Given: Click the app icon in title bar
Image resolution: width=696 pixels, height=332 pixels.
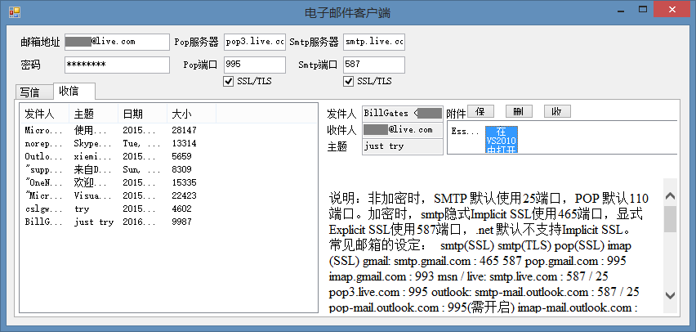Looking at the screenshot, I should (14, 11).
